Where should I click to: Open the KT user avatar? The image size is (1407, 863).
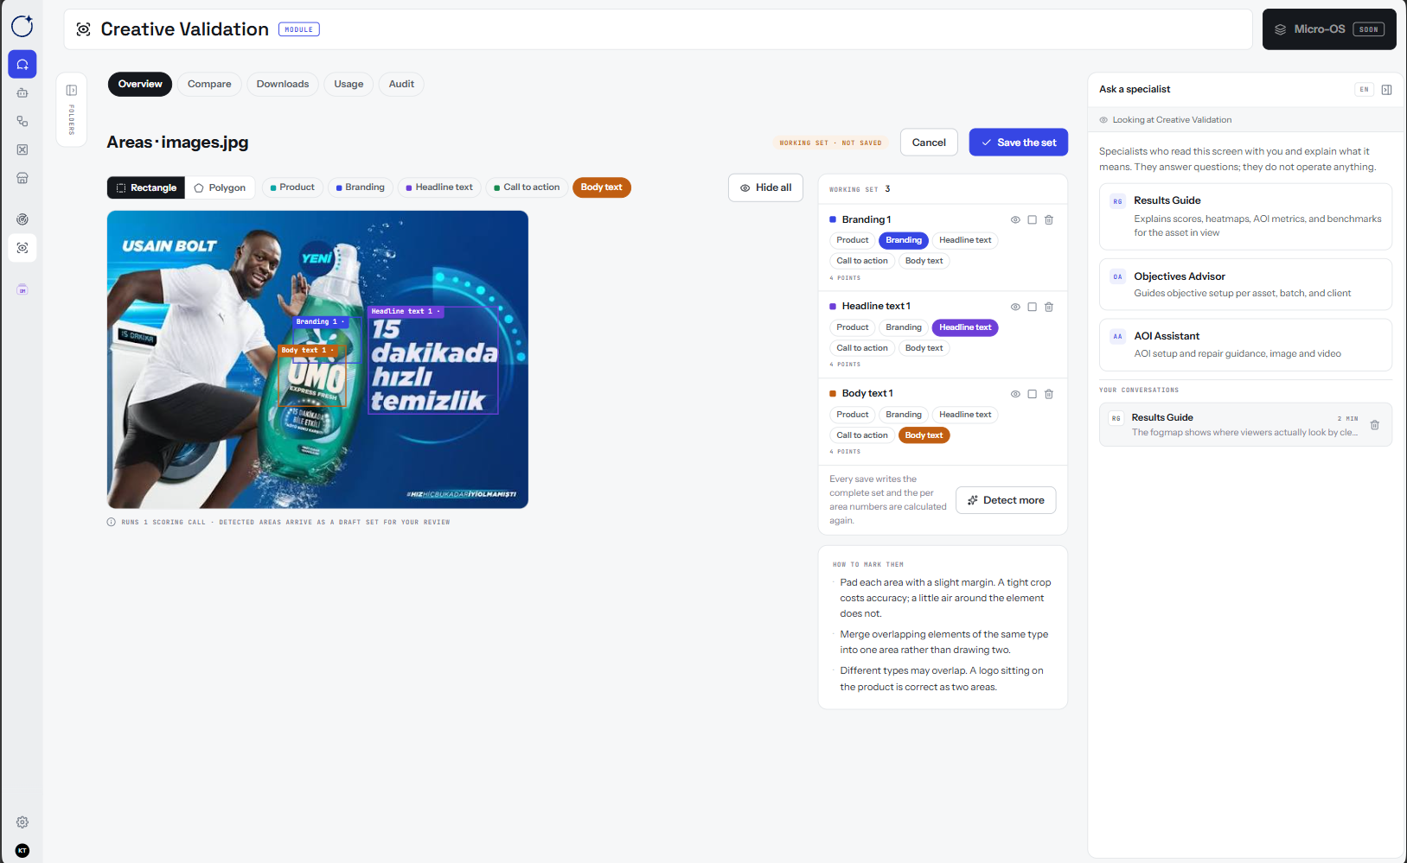click(x=22, y=851)
